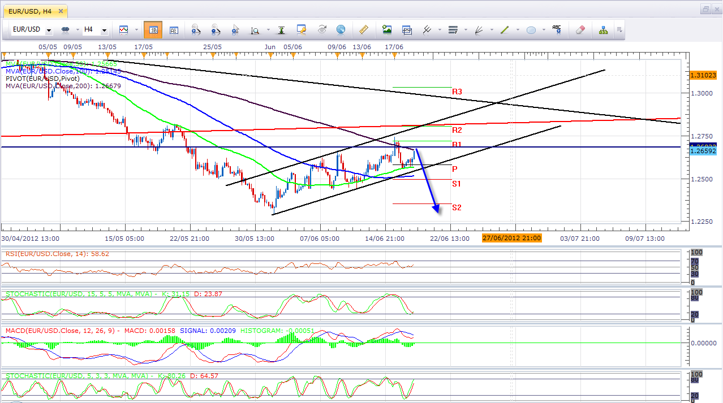The image size is (723, 403).
Task: Click the blue radar globe icon
Action: click(341, 29)
